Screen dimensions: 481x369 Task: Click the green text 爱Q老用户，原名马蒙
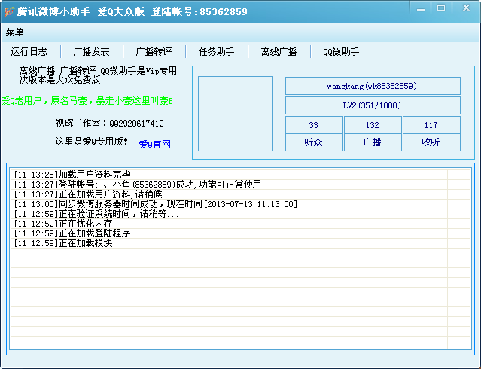click(87, 101)
